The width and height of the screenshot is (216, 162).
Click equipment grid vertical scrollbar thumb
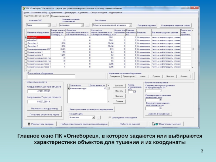pyautogui.click(x=193, y=49)
